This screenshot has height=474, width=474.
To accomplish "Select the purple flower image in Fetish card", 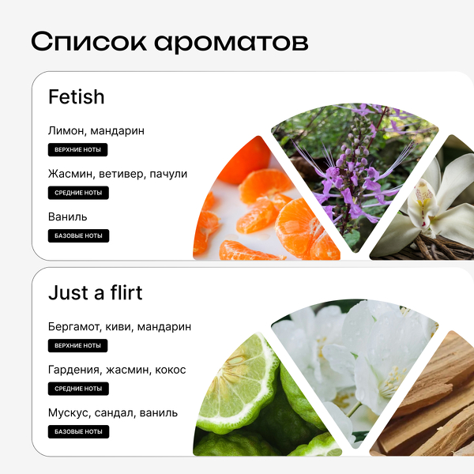I will point(355,169).
